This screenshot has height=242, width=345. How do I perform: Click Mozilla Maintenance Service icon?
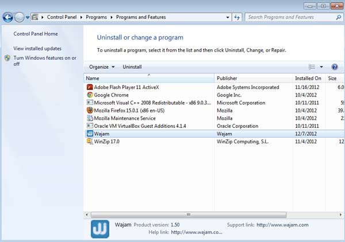pyautogui.click(x=90, y=118)
